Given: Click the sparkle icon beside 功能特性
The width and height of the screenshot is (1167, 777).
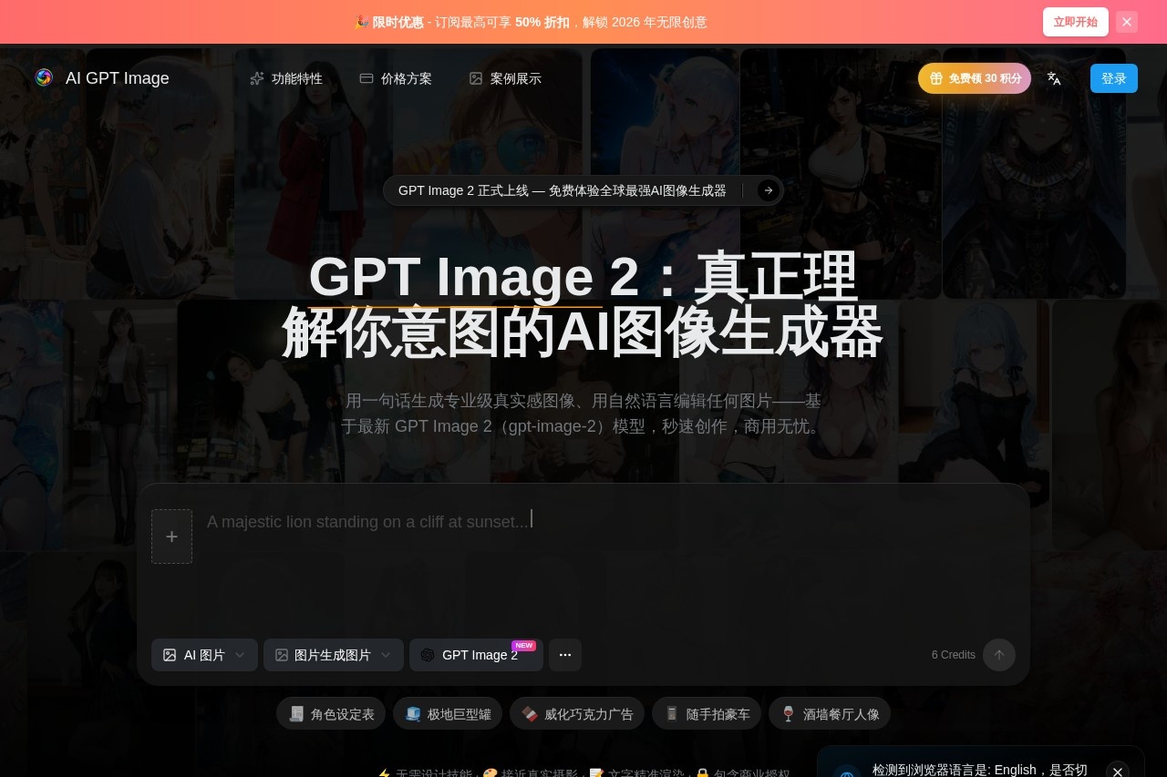Looking at the screenshot, I should [257, 78].
